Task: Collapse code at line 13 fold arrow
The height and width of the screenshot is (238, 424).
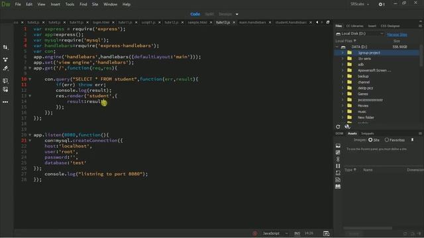Action: coord(30,96)
